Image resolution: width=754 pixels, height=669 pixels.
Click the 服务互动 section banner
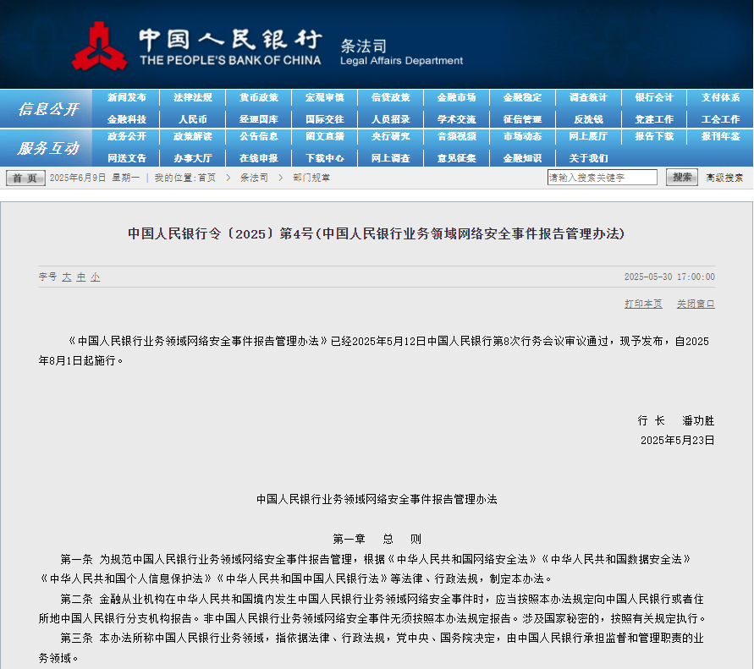(x=47, y=148)
